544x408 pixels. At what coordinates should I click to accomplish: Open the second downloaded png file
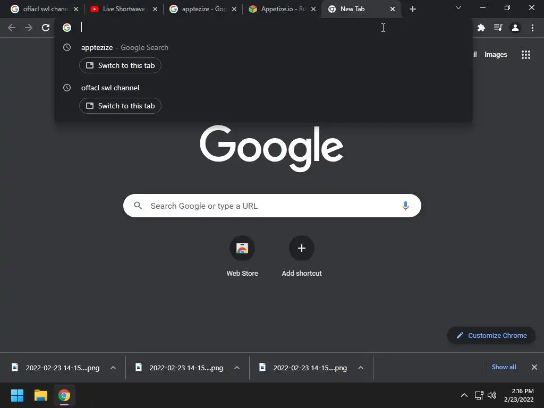180,368
